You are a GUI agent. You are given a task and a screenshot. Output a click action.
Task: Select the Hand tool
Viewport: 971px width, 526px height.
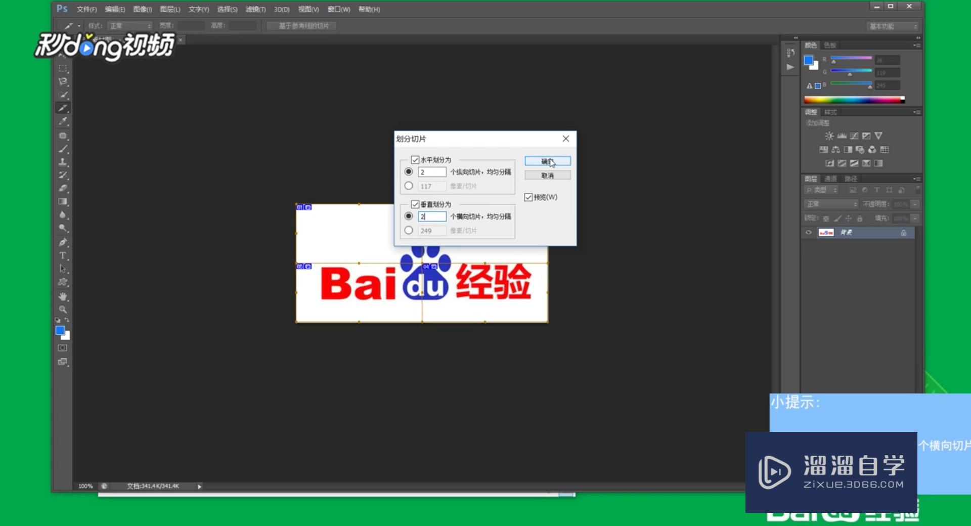[63, 296]
